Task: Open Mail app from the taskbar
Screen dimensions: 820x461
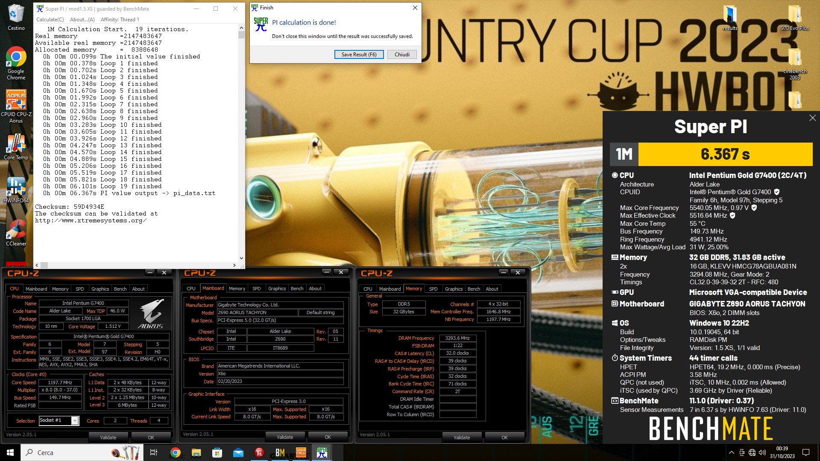Action: pyautogui.click(x=238, y=452)
